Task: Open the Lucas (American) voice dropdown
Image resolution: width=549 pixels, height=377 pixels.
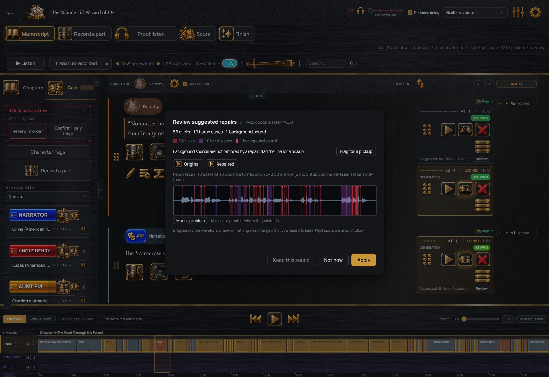Action: [x=42, y=265]
